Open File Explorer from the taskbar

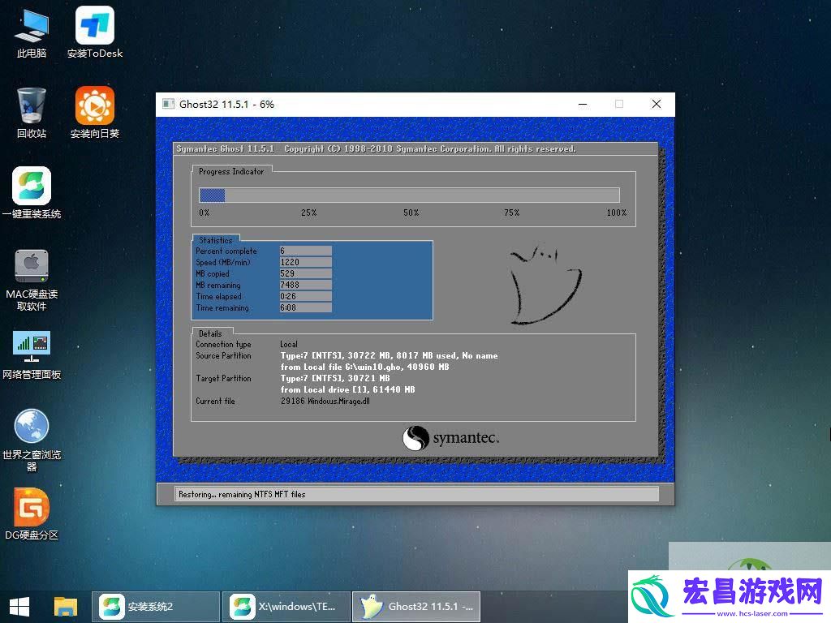tap(65, 607)
